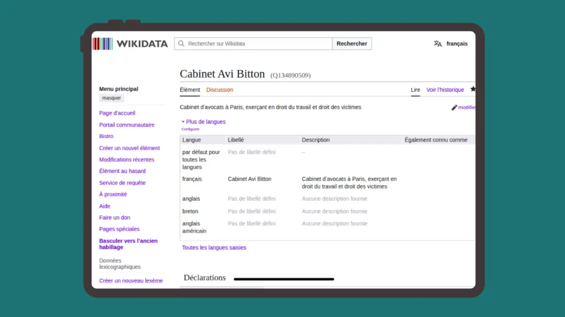Click the 'anglais' language cell
This screenshot has width=565, height=317.
coord(191,199)
